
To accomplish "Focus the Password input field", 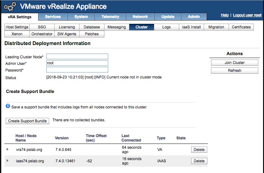I will 77,70.
